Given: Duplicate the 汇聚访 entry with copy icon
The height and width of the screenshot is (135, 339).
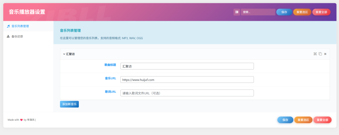Looking at the screenshot, I should [x=320, y=54].
